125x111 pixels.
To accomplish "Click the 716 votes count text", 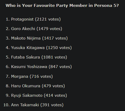I will point(41,76).
